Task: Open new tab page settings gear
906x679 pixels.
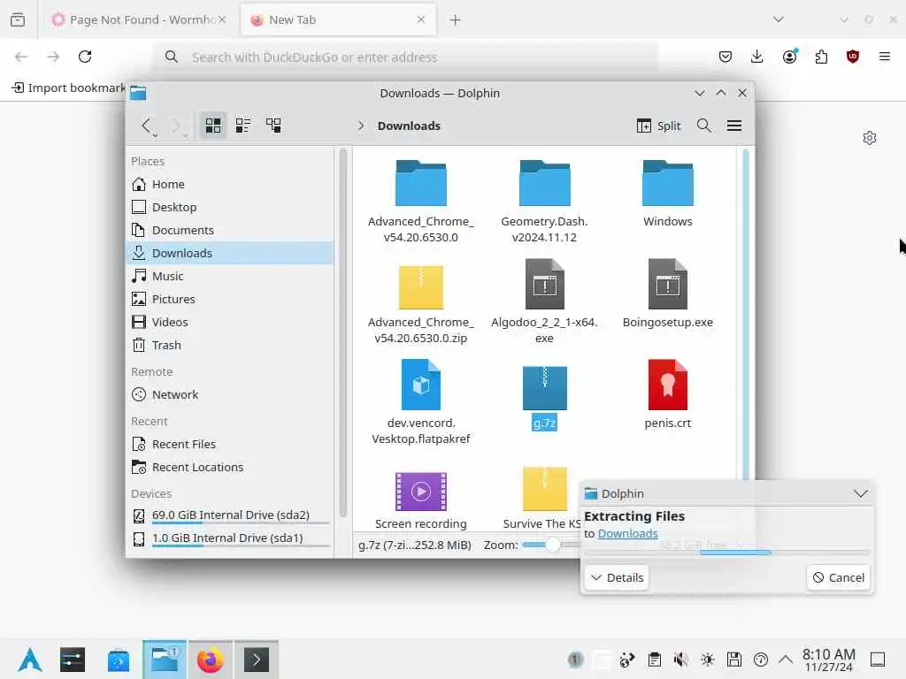Action: pos(869,138)
